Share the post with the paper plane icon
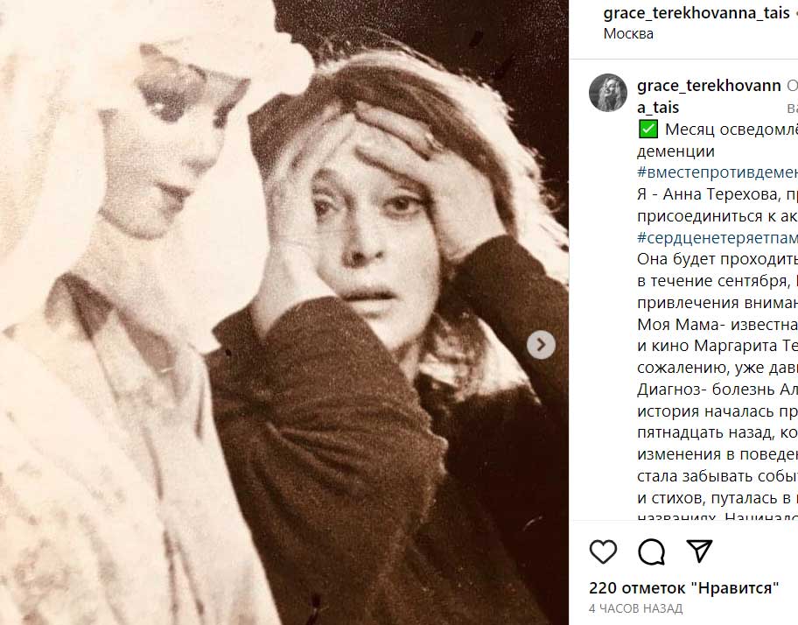 [699, 551]
